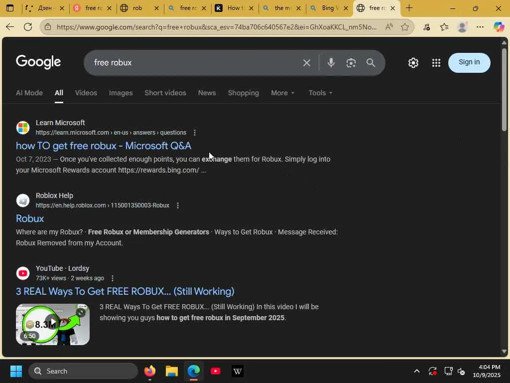510x383 pixels.
Task: Click the Roblox Help site favicon
Action: (23, 200)
